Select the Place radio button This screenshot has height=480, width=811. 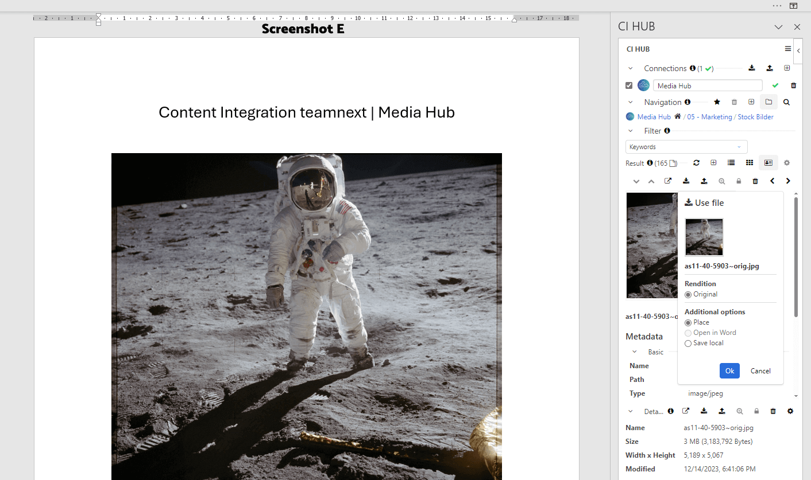688,323
